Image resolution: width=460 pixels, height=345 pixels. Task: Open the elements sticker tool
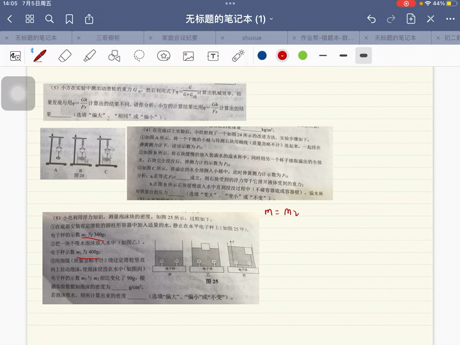164,56
